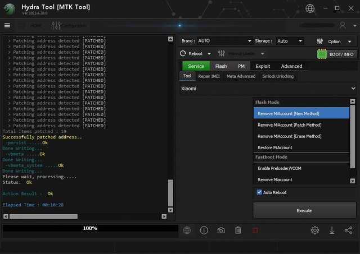Open the Xiaomi brand selector dropdown
This screenshot has width=360, height=254.
[268, 89]
